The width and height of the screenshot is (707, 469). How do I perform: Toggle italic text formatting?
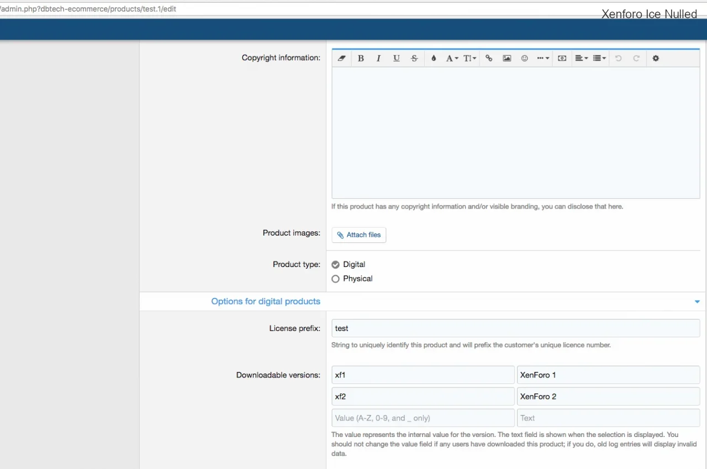378,58
